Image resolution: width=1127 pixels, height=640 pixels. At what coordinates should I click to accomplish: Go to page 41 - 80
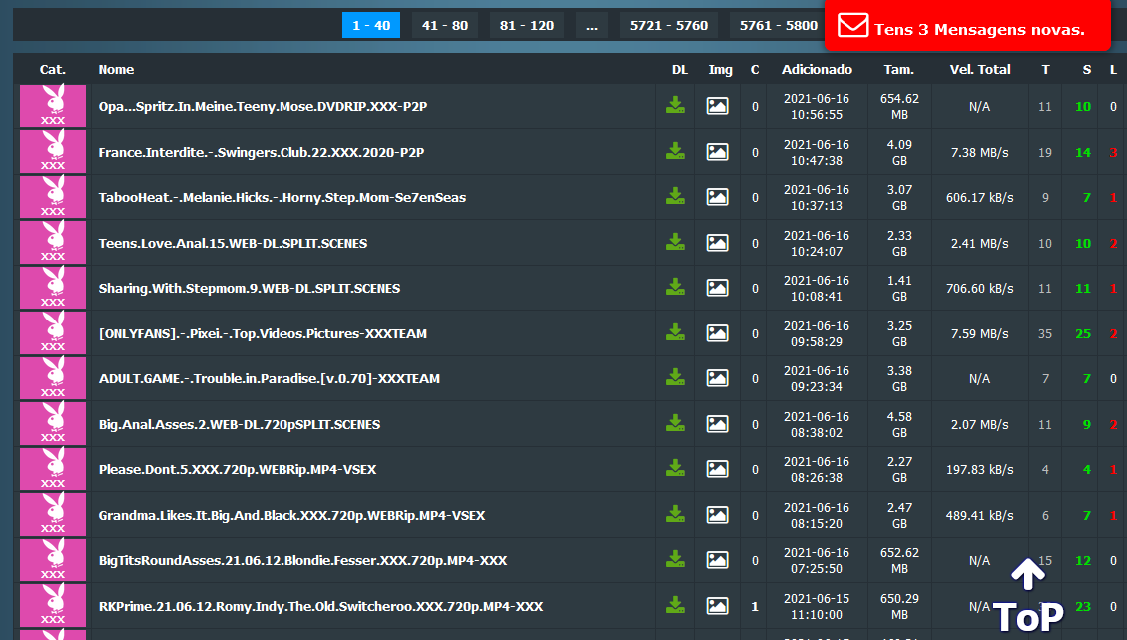[445, 25]
